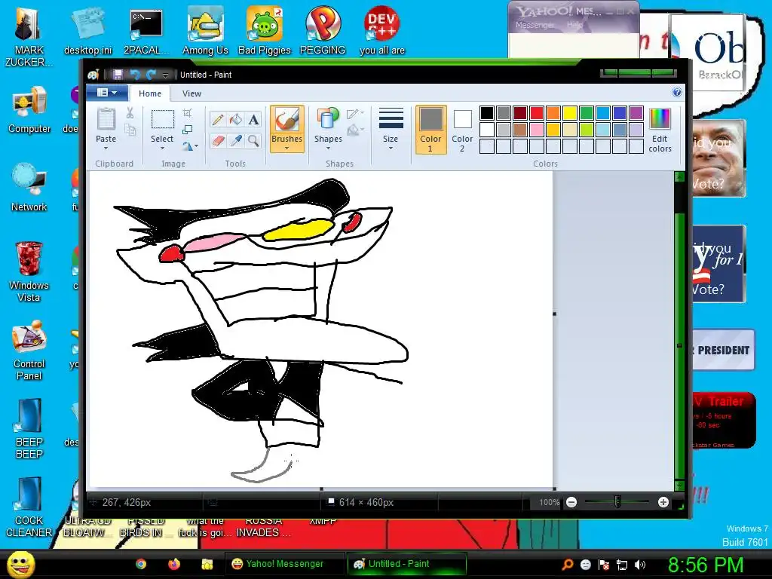Open the shape Outline dropdown
The height and width of the screenshot is (579, 772).
[x=355, y=114]
